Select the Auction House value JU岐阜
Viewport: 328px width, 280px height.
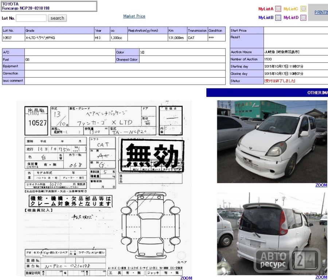[282, 52]
